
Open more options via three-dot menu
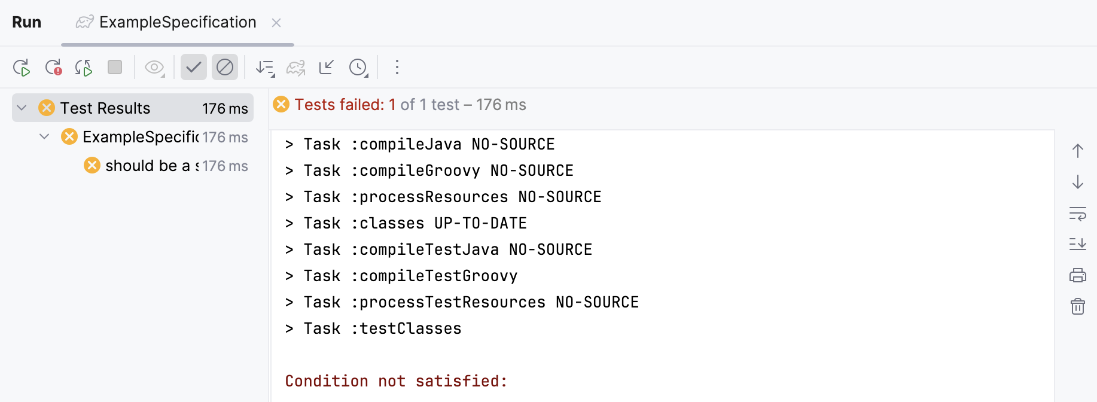pos(397,67)
